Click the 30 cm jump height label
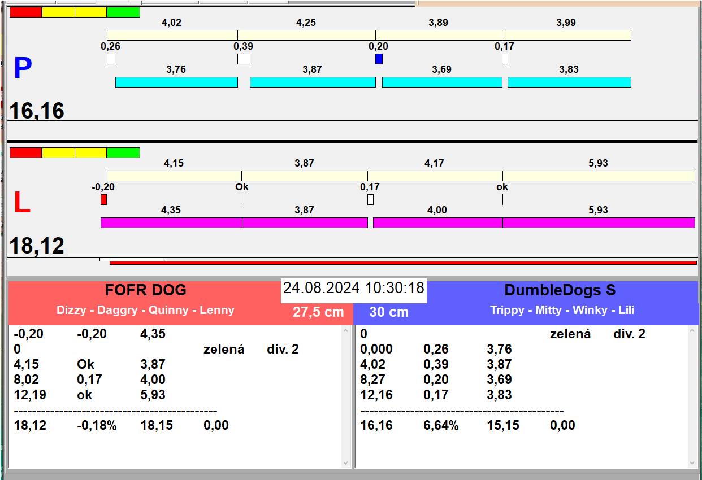Screen dimensions: 702x480 389,312
